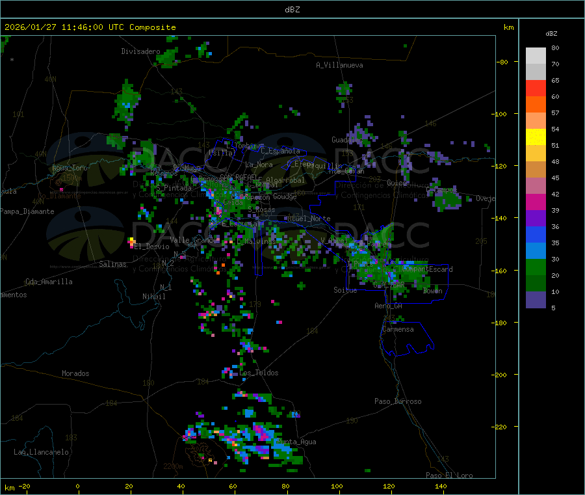Click the golden 51 dBZ legend swatch
585x495 pixels.
tap(536, 153)
